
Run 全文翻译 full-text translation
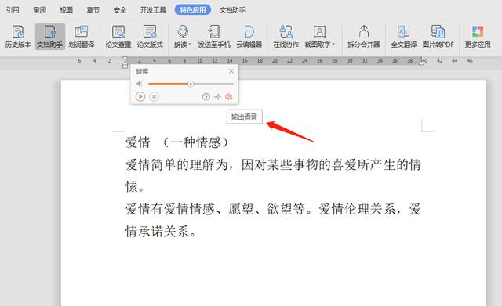(x=404, y=37)
